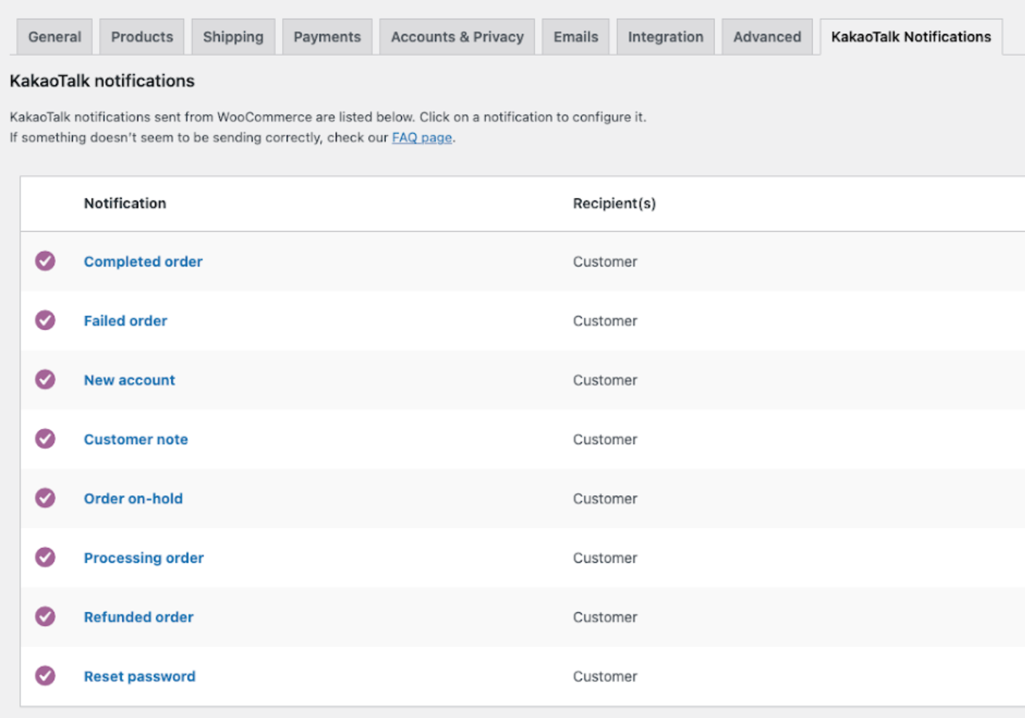Viewport: 1025px width, 718px height.
Task: Click the status icon beside Reset password
Action: (x=45, y=676)
